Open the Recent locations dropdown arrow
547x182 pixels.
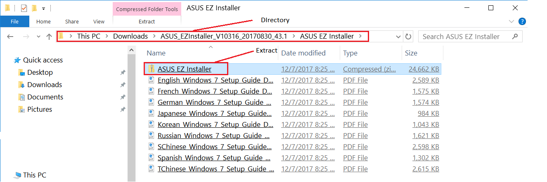(38, 37)
